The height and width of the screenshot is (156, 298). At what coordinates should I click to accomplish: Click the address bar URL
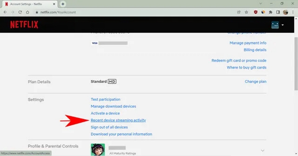coord(58,12)
